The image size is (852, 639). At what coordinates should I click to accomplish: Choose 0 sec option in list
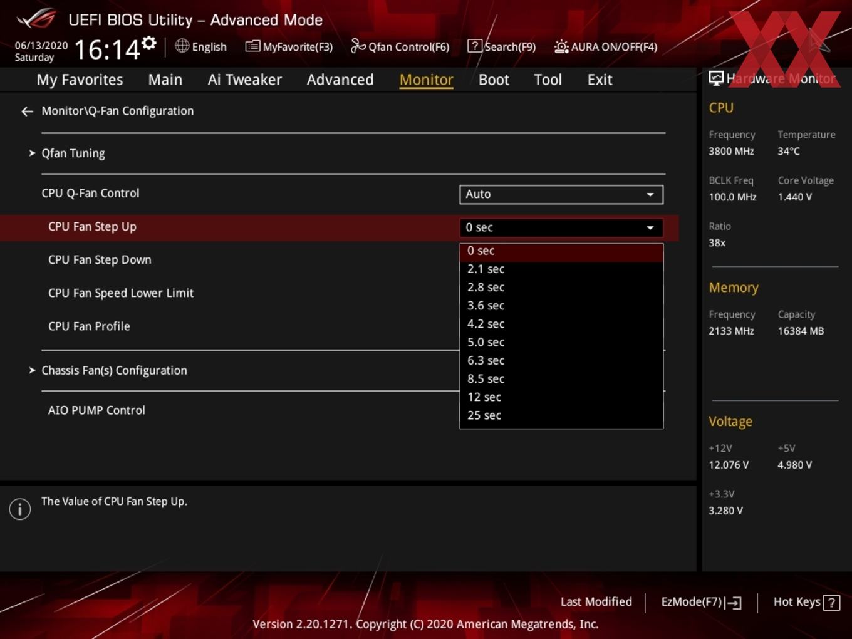[x=561, y=251]
